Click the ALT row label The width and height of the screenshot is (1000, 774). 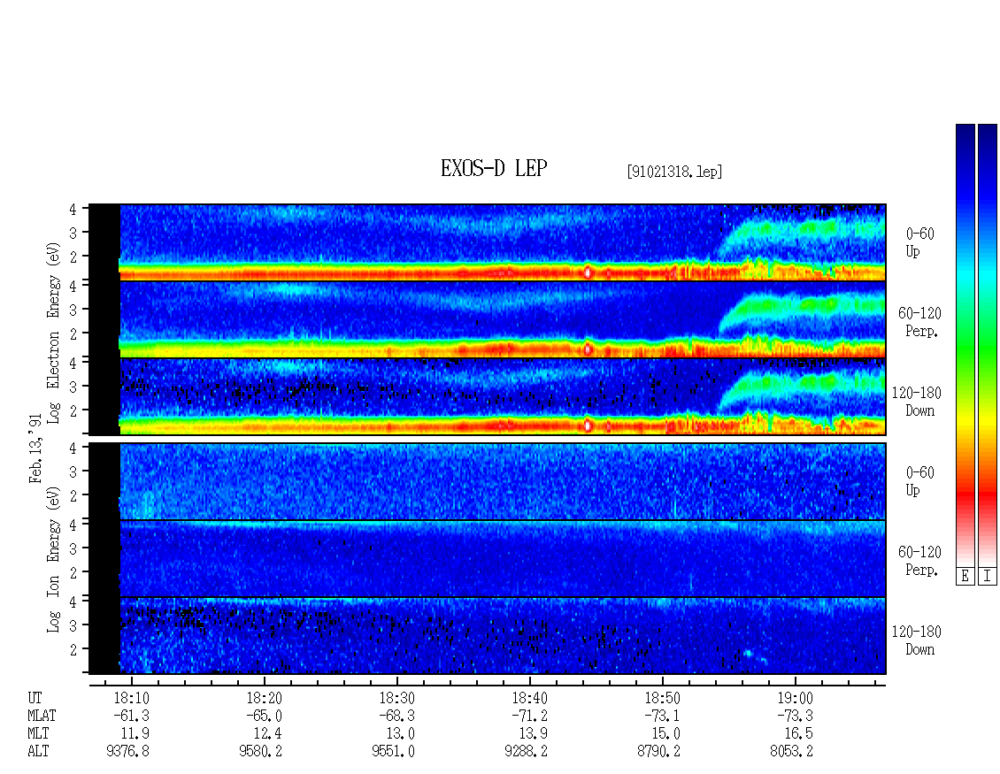(38, 751)
